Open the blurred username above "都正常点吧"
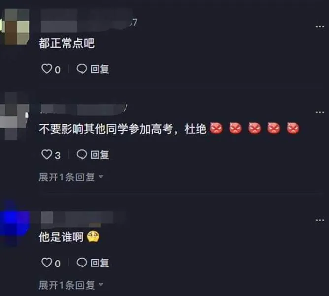This screenshot has width=329, height=296. point(86,21)
